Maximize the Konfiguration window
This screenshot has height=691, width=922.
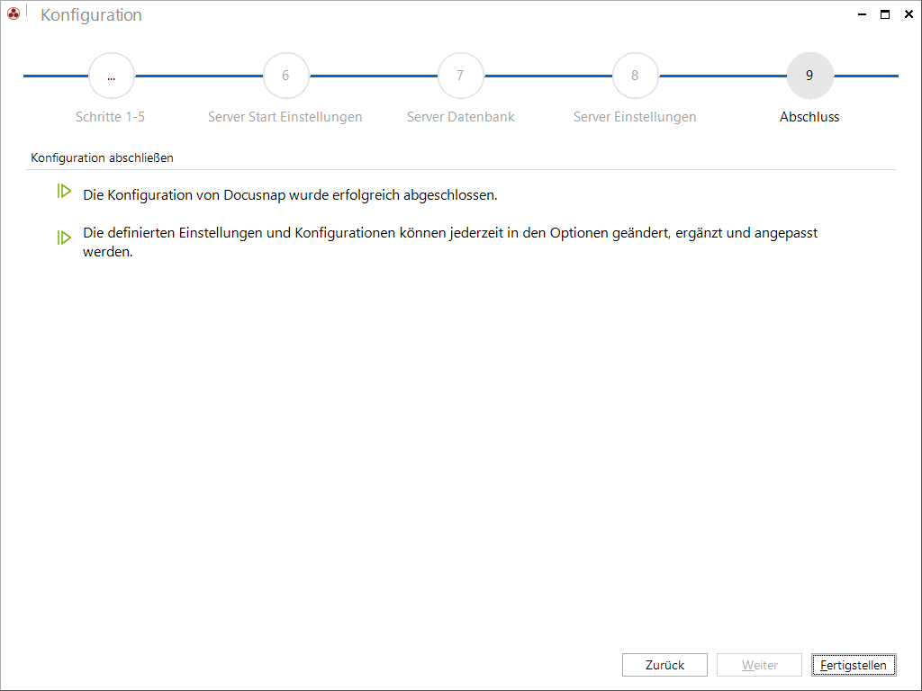(885, 14)
